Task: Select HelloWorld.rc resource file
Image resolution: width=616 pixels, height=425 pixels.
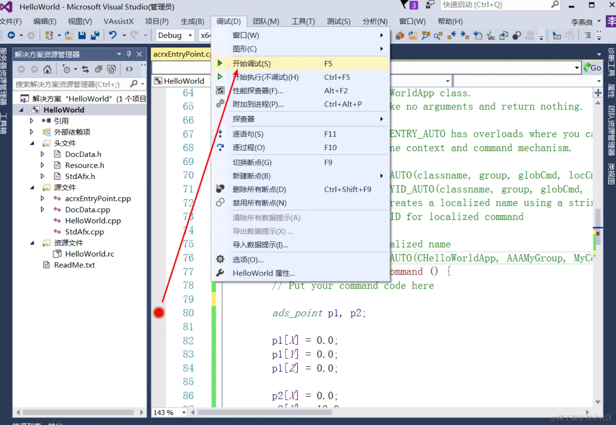Action: [x=90, y=254]
